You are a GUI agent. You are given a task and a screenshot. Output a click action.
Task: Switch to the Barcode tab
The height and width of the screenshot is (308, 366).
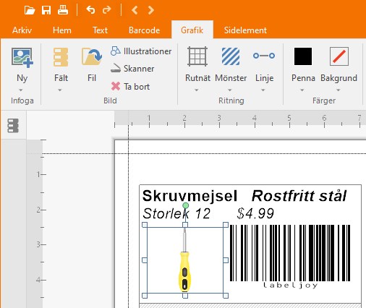pyautogui.click(x=144, y=30)
